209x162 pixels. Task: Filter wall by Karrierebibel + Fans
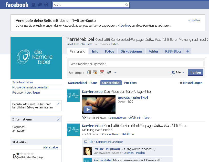click(83, 83)
